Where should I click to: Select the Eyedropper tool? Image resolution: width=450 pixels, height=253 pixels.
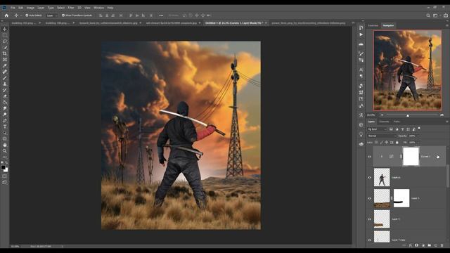(5, 65)
